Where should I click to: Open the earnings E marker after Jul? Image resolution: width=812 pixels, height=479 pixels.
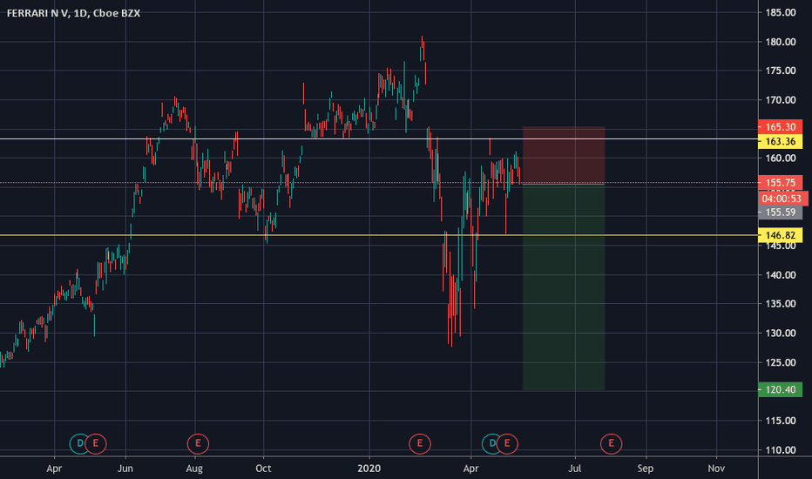611,443
